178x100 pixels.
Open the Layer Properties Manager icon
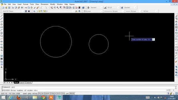[x=34, y=11]
